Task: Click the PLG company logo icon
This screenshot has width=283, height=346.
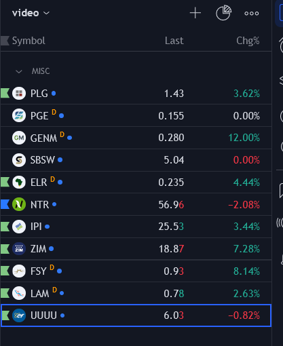Action: [19, 94]
